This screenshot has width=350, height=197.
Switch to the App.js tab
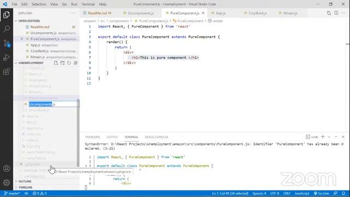click(220, 13)
